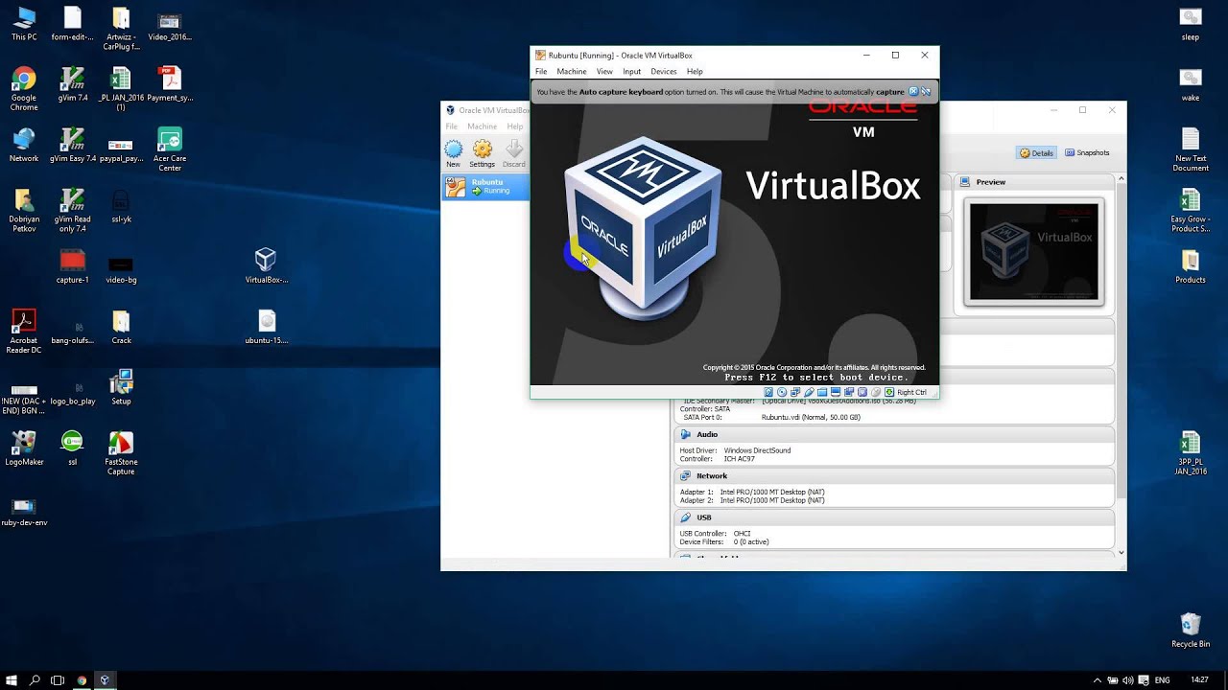Viewport: 1228px width, 690px height.
Task: Open Help menu of Rubuntu VM window
Action: [x=695, y=72]
